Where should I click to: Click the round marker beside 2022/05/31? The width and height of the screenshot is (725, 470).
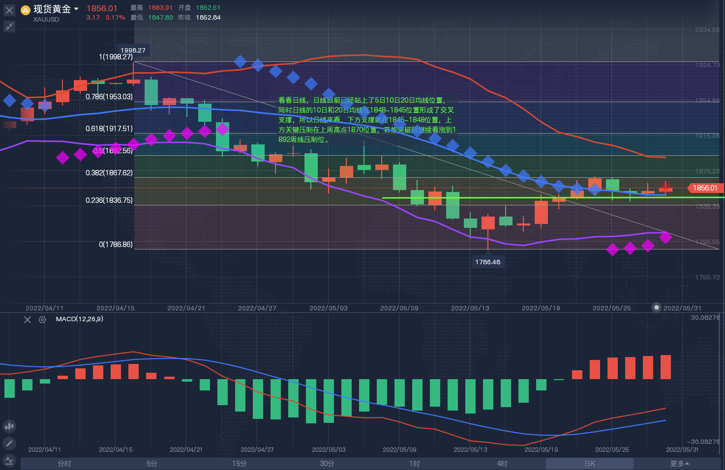click(x=656, y=307)
